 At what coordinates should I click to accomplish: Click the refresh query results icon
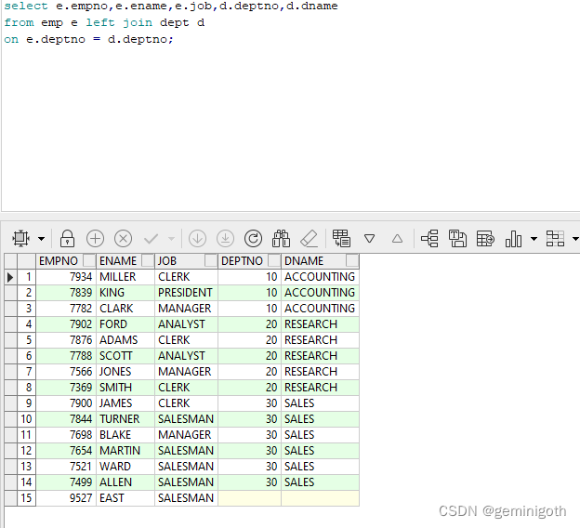tap(254, 238)
